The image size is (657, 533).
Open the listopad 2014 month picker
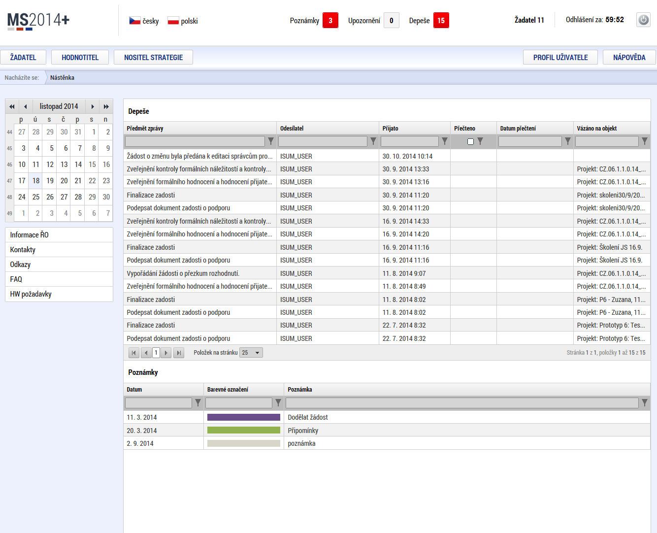tap(59, 106)
